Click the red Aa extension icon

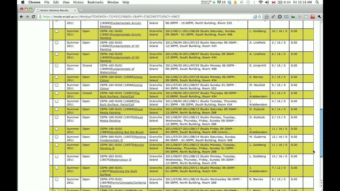click(x=313, y=17)
